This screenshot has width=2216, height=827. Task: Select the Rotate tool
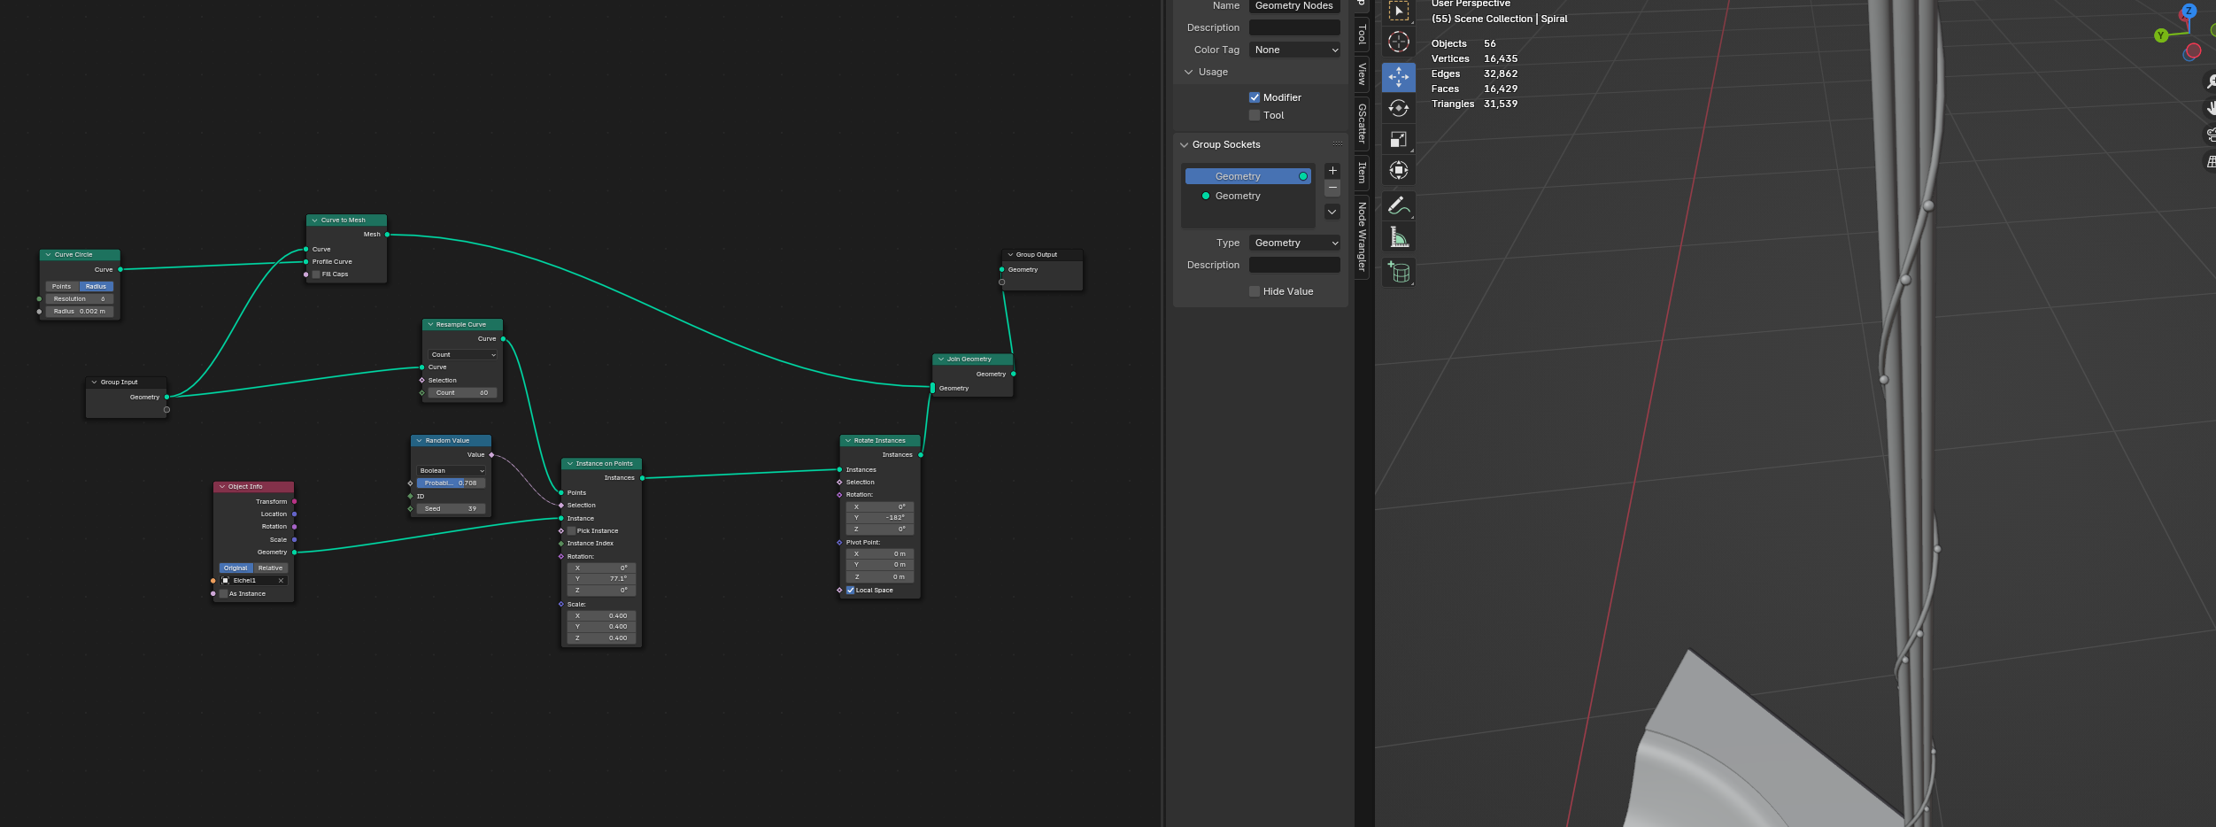(x=1398, y=108)
